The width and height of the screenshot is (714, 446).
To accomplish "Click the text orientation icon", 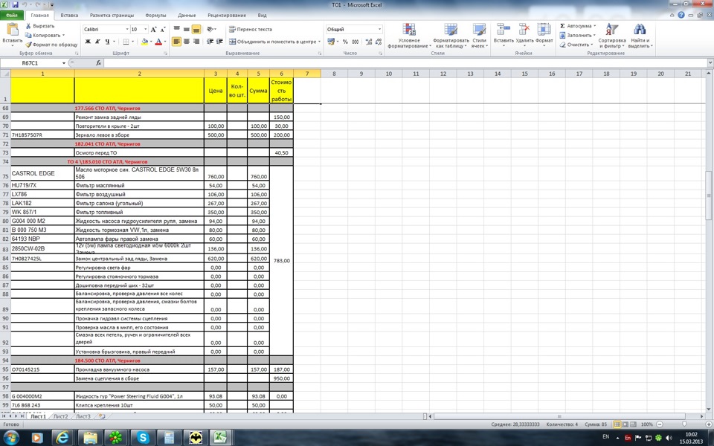I will coord(210,29).
